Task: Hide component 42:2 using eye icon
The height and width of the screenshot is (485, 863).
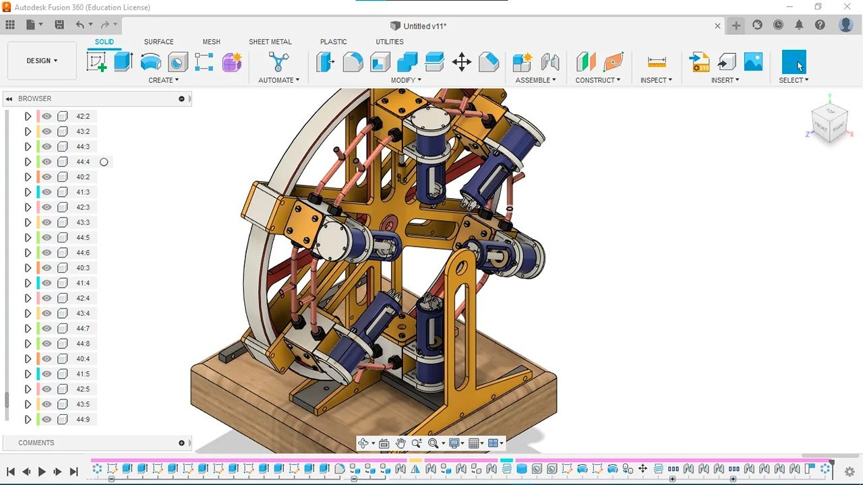Action: click(47, 116)
